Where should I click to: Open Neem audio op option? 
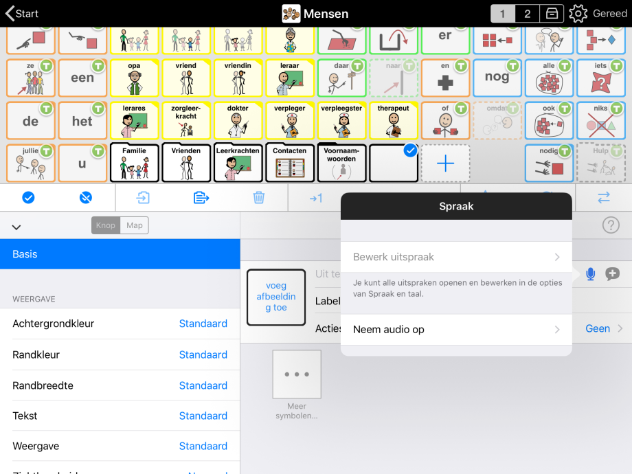coord(456,330)
